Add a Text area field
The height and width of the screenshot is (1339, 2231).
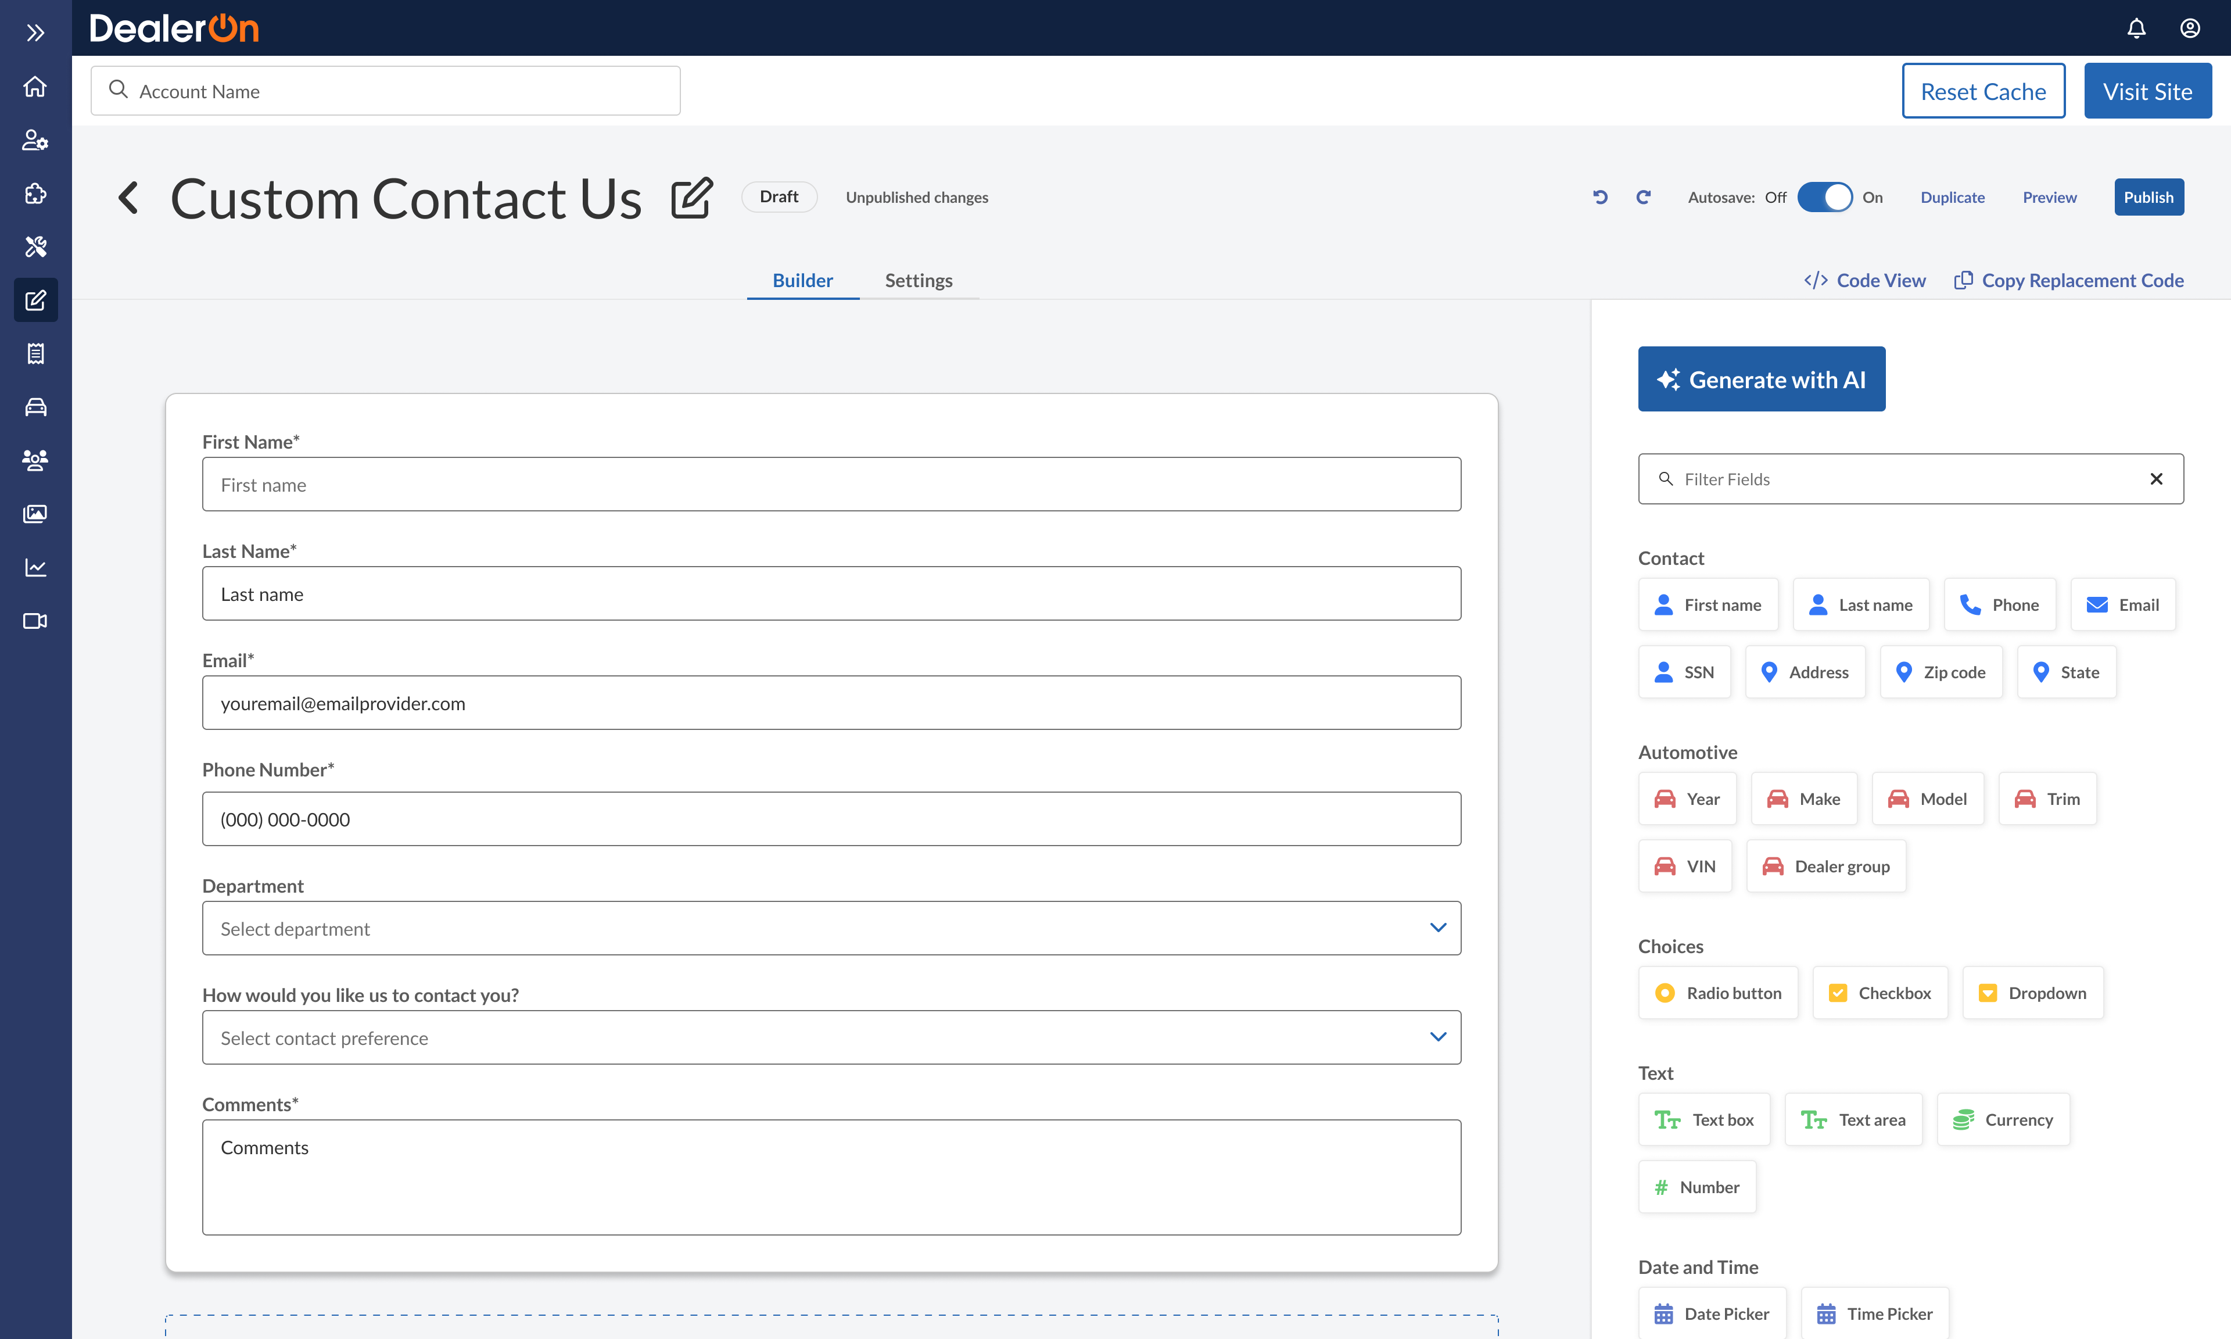pos(1853,1119)
